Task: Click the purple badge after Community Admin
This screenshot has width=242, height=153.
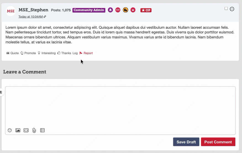Action: point(110,10)
